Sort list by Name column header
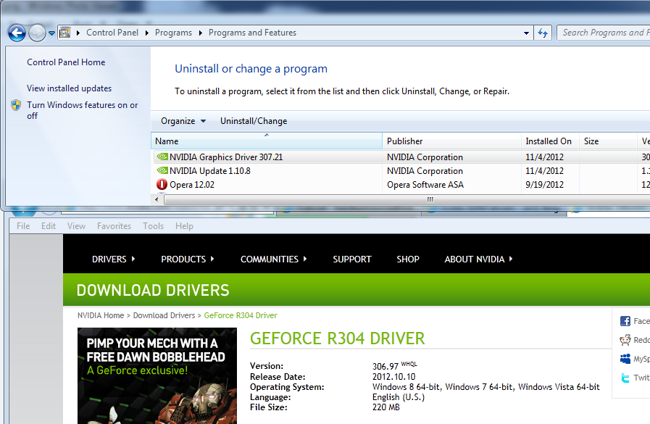The width and height of the screenshot is (650, 424). click(x=267, y=141)
